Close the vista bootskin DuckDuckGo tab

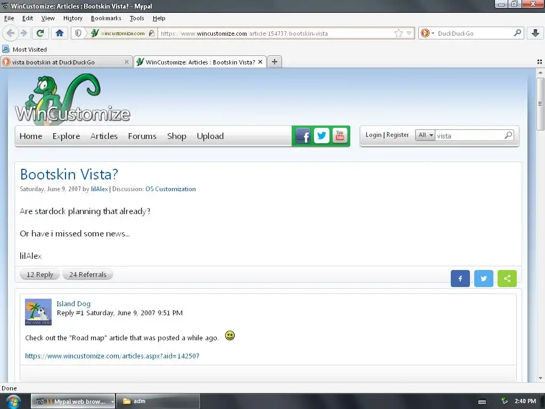(x=127, y=62)
